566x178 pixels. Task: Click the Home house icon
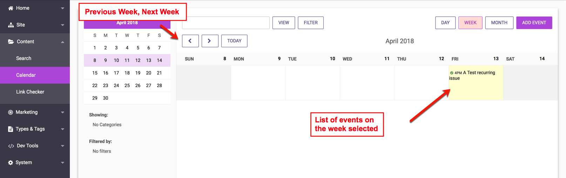(x=11, y=8)
